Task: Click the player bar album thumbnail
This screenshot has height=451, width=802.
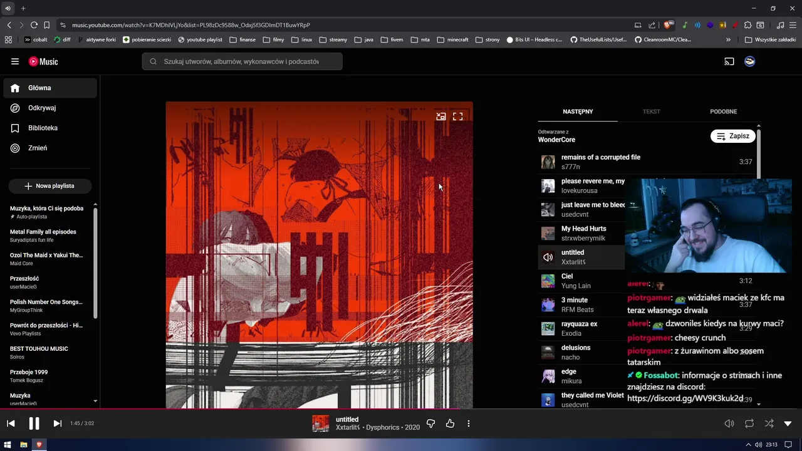Action: 321,423
